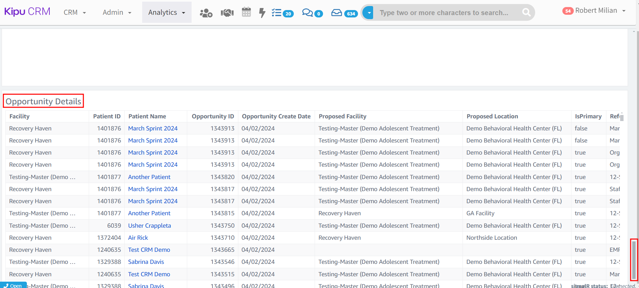Open patient link Usher Crappleta
This screenshot has height=288, width=639.
click(149, 226)
